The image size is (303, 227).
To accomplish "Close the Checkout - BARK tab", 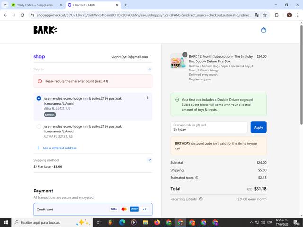I will tap(117, 5).
